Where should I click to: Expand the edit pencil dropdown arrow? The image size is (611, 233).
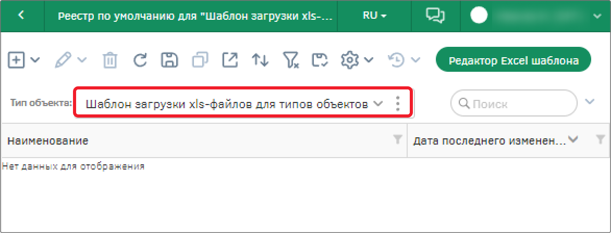click(82, 60)
